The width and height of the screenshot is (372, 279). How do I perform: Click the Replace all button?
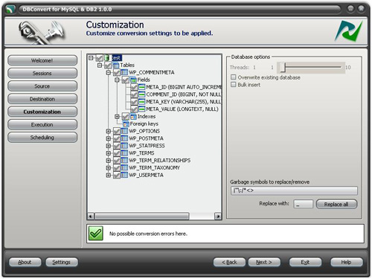point(336,204)
